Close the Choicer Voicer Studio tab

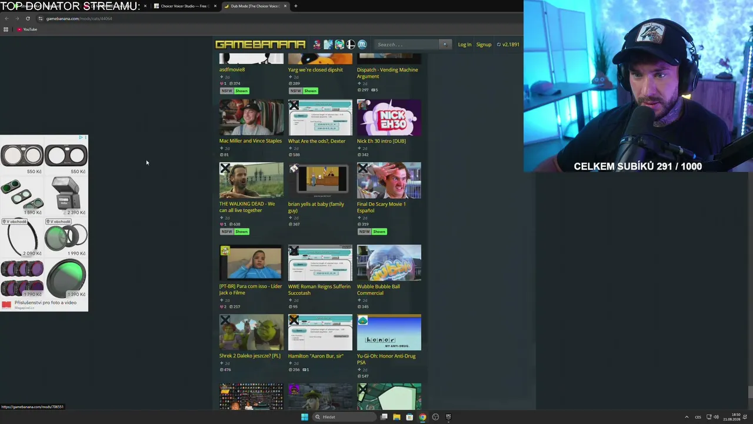[215, 6]
